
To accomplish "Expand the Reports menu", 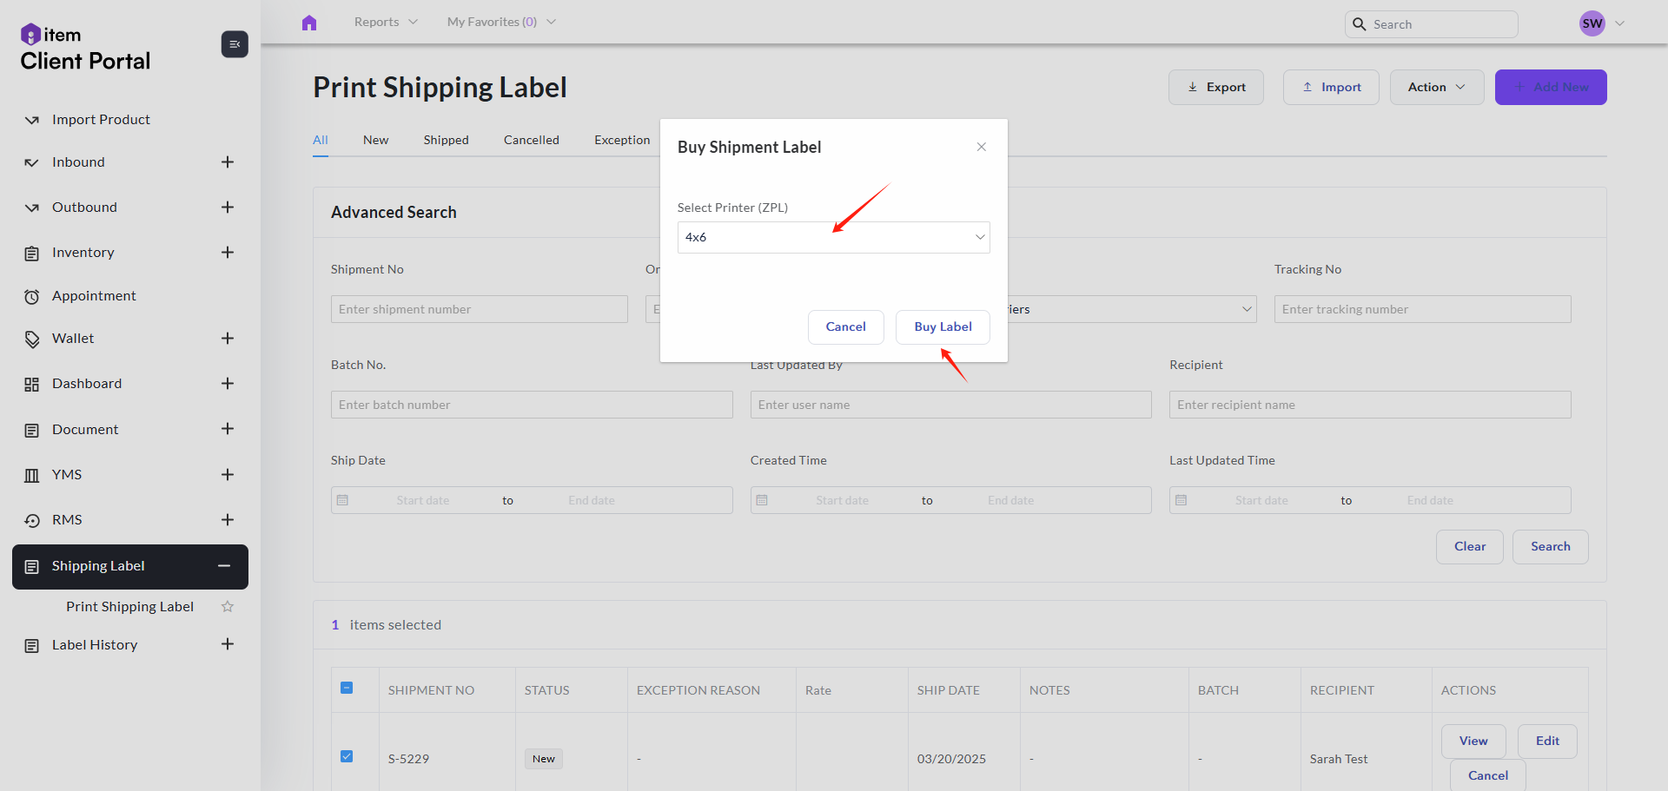I will (386, 22).
